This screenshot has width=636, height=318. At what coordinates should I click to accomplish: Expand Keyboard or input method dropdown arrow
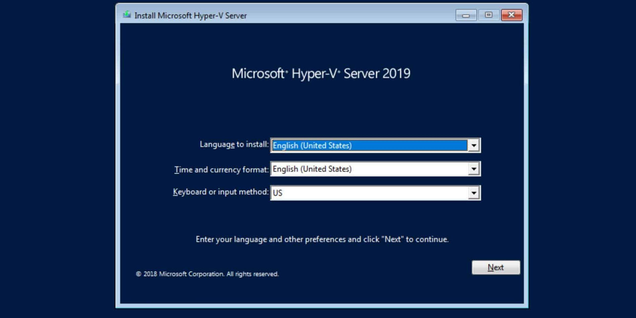tap(474, 193)
